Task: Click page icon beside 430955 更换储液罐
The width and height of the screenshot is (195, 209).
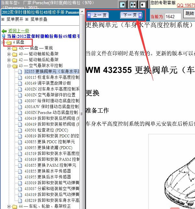Action: click(x=20, y=148)
